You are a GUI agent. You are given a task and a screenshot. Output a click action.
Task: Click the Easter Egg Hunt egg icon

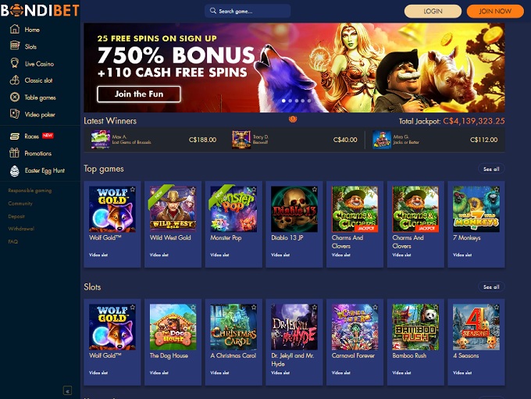coord(15,171)
